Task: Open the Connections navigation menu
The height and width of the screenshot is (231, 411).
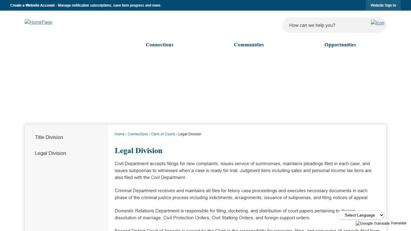Action: [159, 45]
